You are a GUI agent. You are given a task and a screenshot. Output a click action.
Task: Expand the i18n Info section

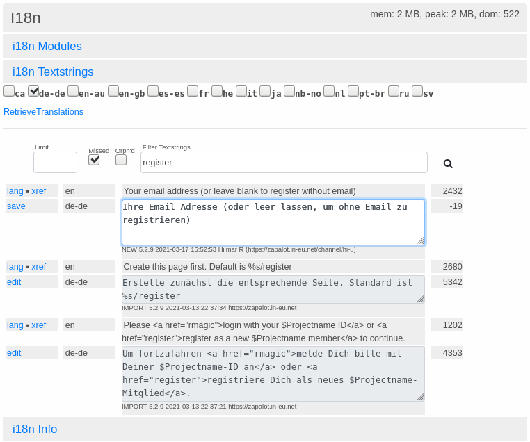coord(35,429)
